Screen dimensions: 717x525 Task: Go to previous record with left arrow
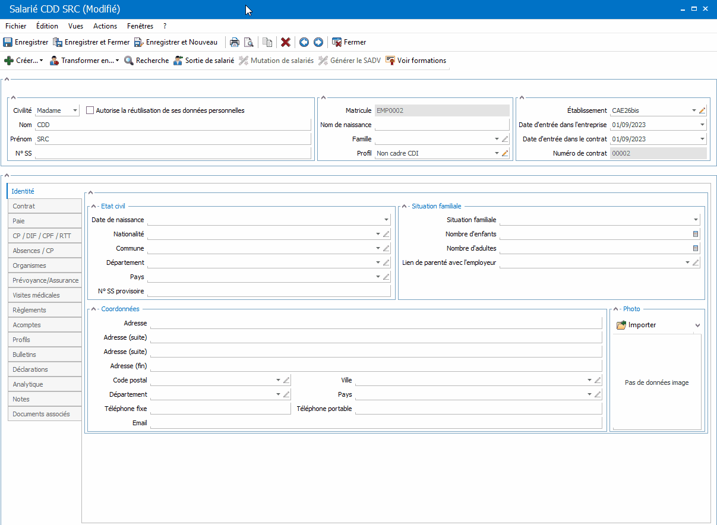point(304,42)
